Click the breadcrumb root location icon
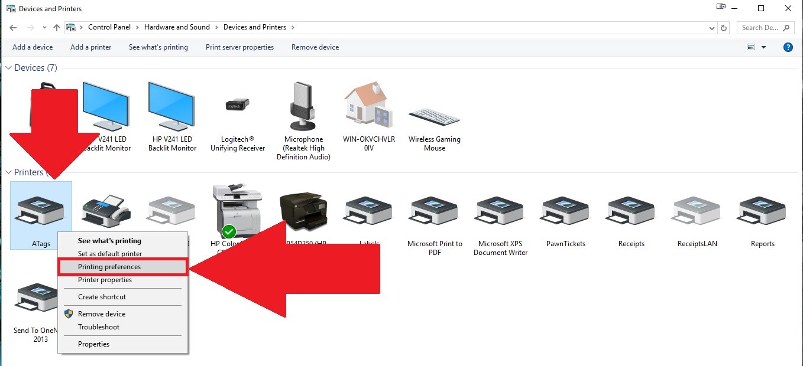The image size is (803, 366). 71,27
